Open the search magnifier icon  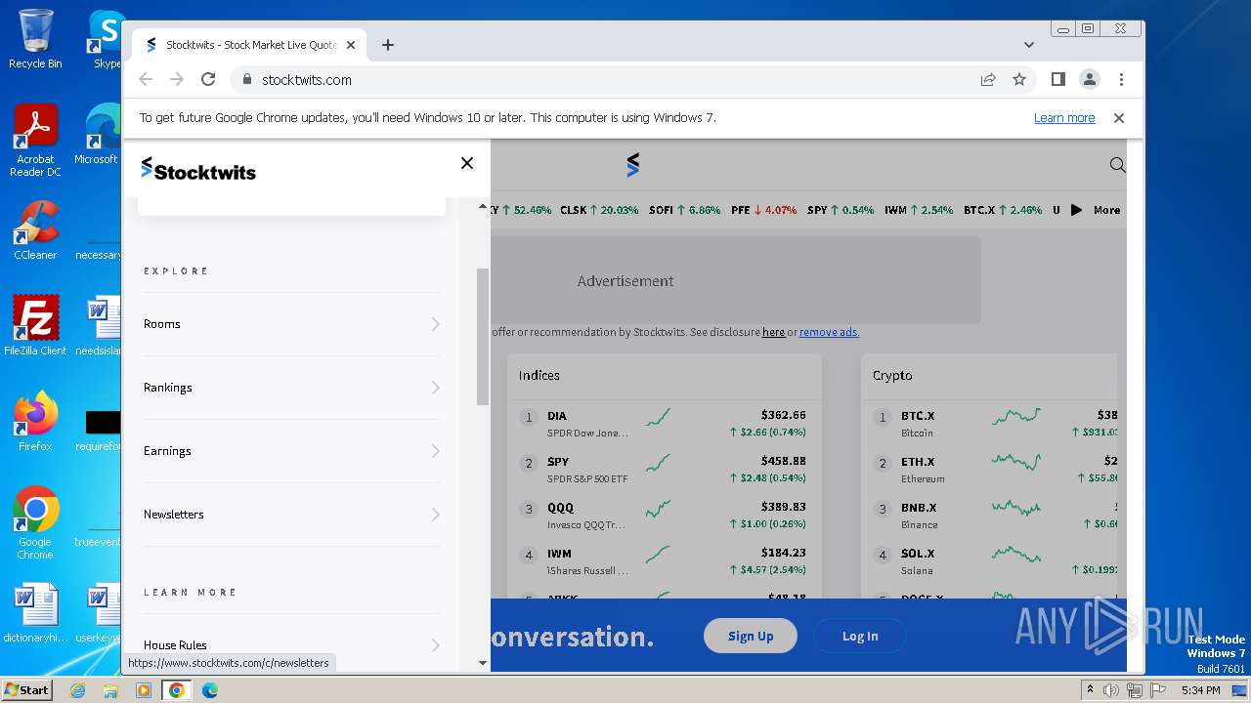click(1117, 165)
